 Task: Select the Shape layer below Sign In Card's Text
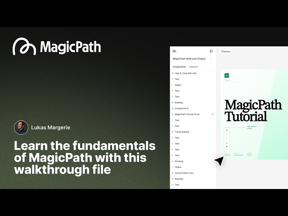[193, 85]
